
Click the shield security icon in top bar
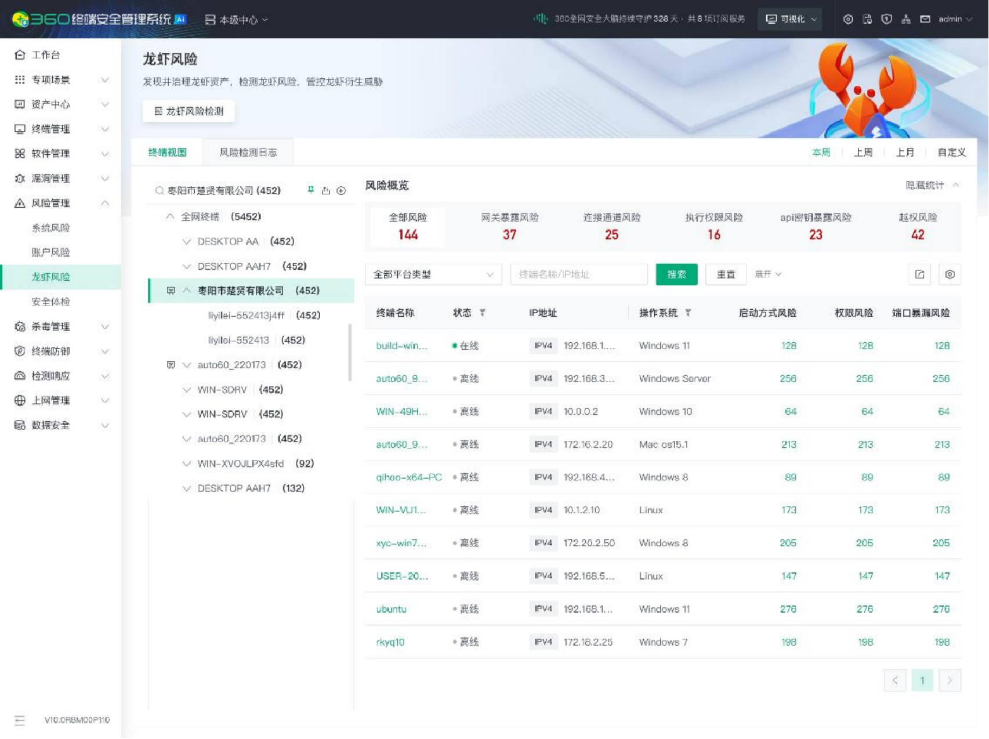tap(886, 19)
